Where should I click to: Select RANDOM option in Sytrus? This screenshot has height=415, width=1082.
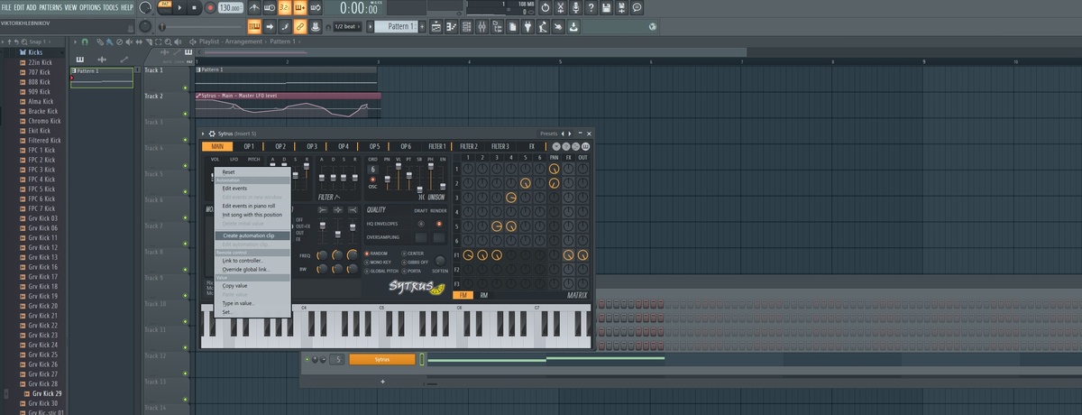click(375, 254)
